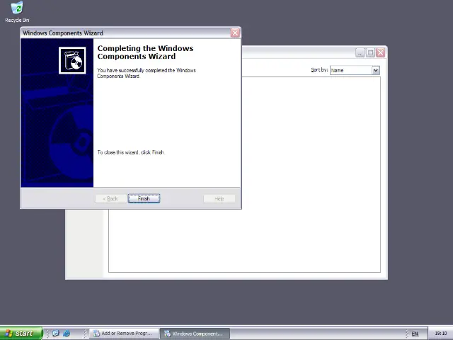Screen dimensions: 453x340
Task: Click the disabled Back button in wizard
Action: 110,198
